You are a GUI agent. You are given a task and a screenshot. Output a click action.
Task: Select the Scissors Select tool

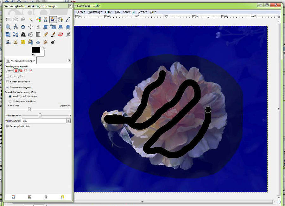tap(46, 19)
